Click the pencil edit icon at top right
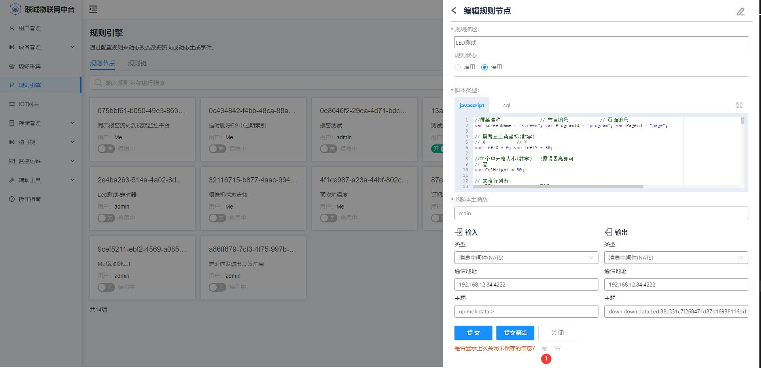The image size is (761, 368). (x=740, y=12)
